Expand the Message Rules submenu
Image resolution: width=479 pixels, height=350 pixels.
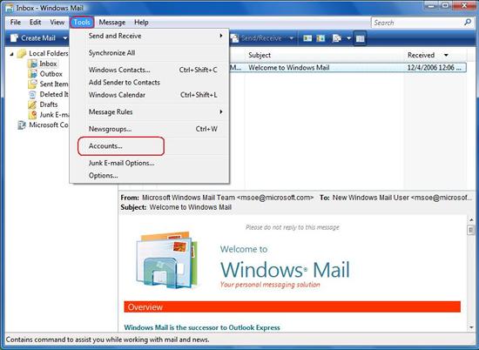pyautogui.click(x=156, y=111)
